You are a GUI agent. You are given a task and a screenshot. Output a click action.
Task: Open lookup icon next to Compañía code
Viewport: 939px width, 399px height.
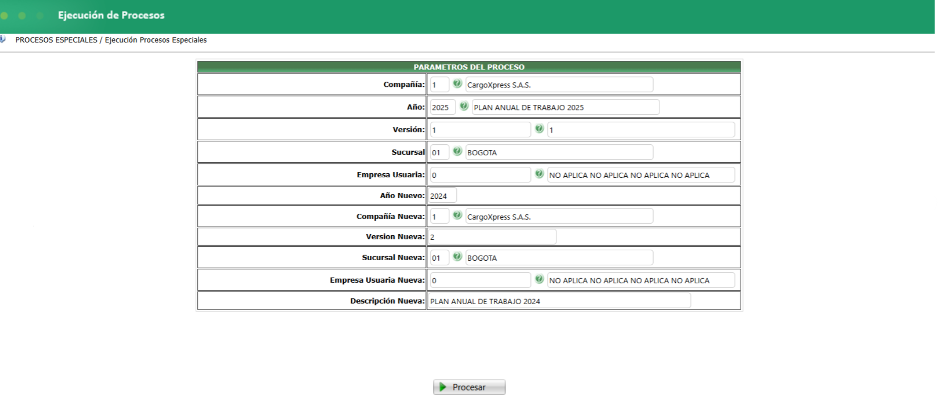457,84
